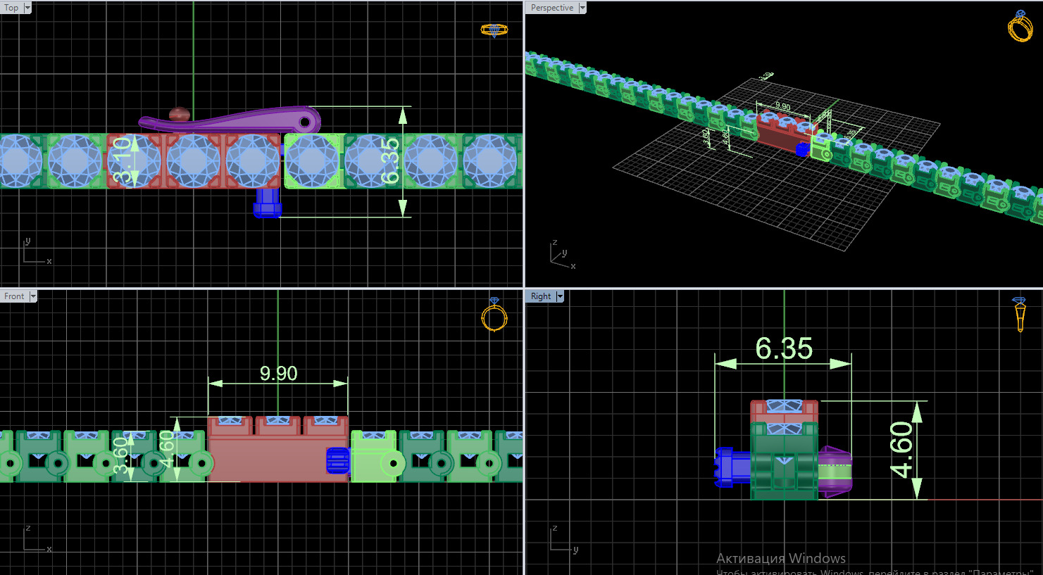The image size is (1043, 575).
Task: Select the 4.60 dimension in Right viewport
Action: coord(901,450)
